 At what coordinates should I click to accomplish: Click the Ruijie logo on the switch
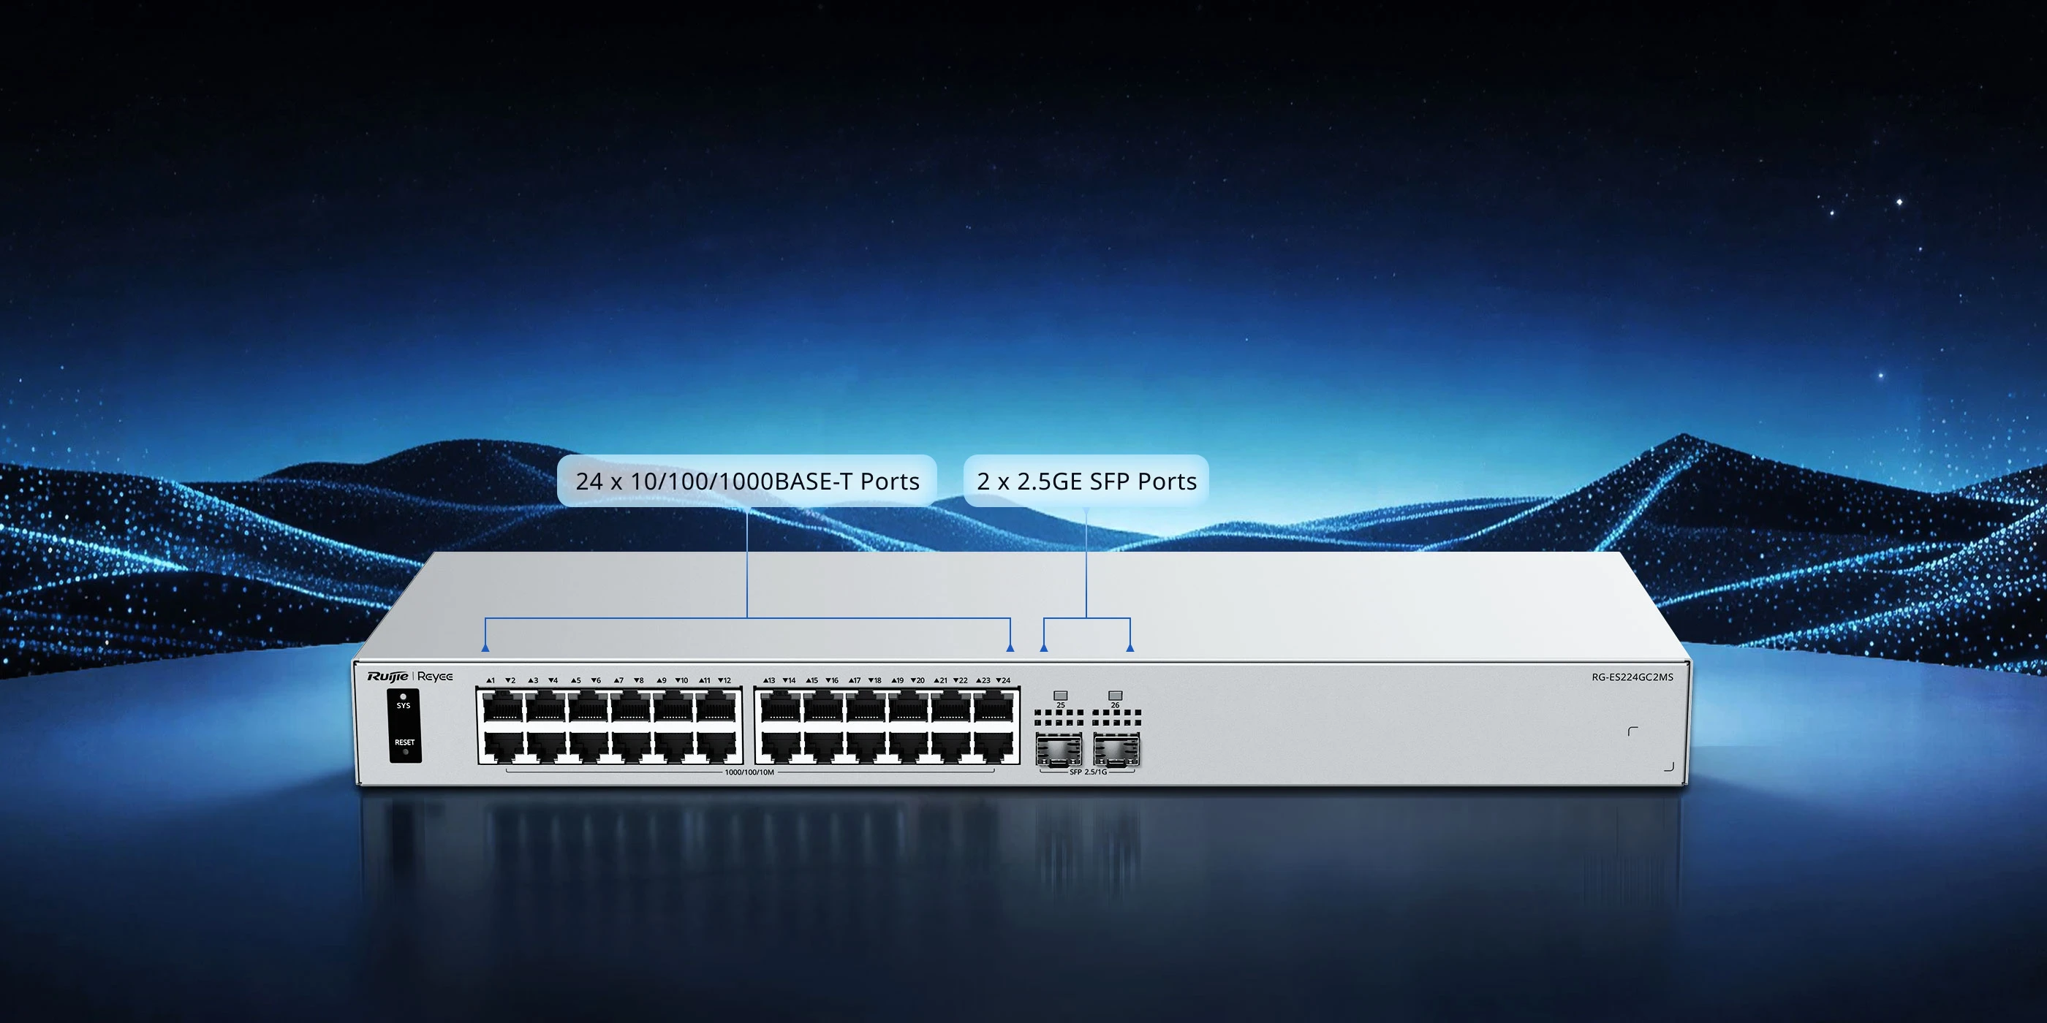pyautogui.click(x=387, y=676)
